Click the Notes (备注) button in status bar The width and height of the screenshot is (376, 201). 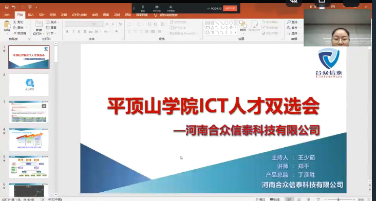tap(260, 199)
